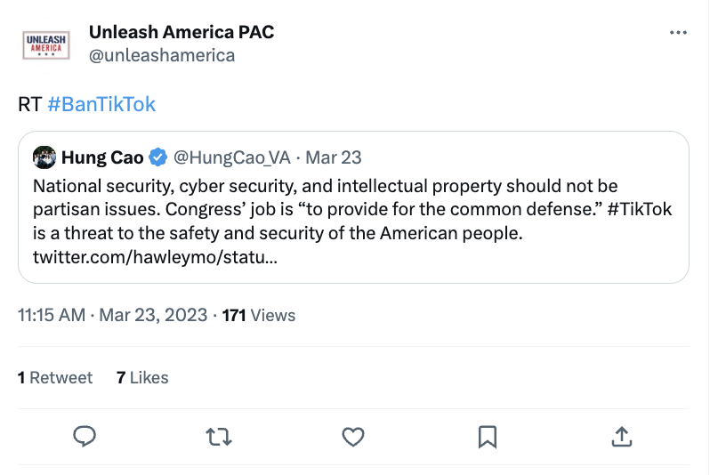Open the three-dot more options menu
Screen dimensions: 710x475
tap(678, 33)
